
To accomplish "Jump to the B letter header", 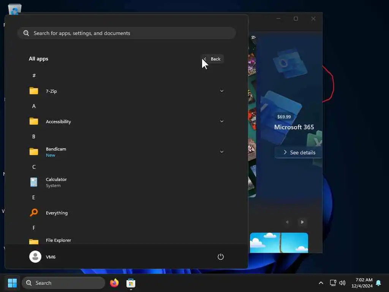I will [34, 136].
